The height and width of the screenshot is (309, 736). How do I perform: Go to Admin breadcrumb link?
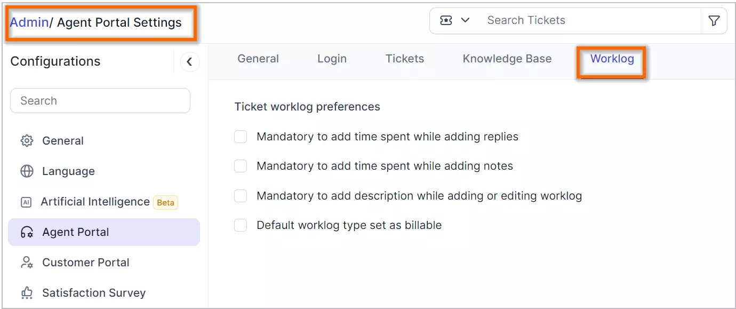[29, 22]
